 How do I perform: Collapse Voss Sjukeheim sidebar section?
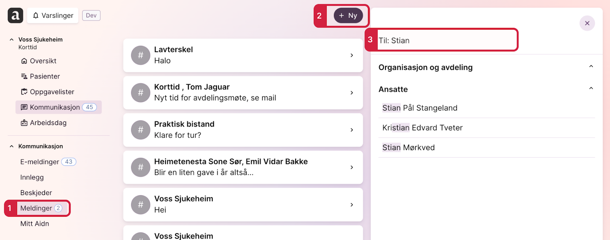pyautogui.click(x=11, y=40)
